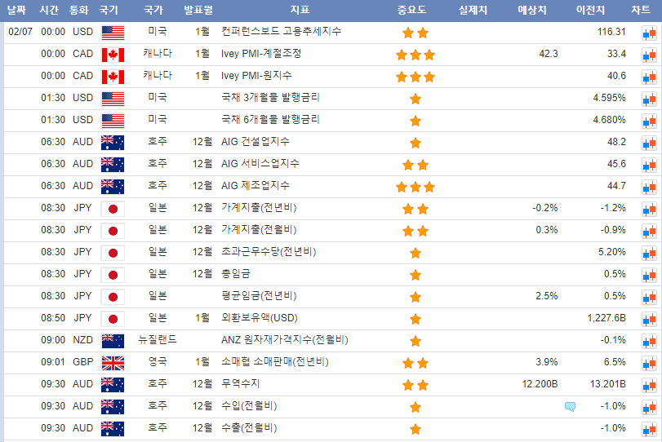Open the 국채 3개월물 발행금리 indicator
Screen dimensions: 662x442
(270, 98)
